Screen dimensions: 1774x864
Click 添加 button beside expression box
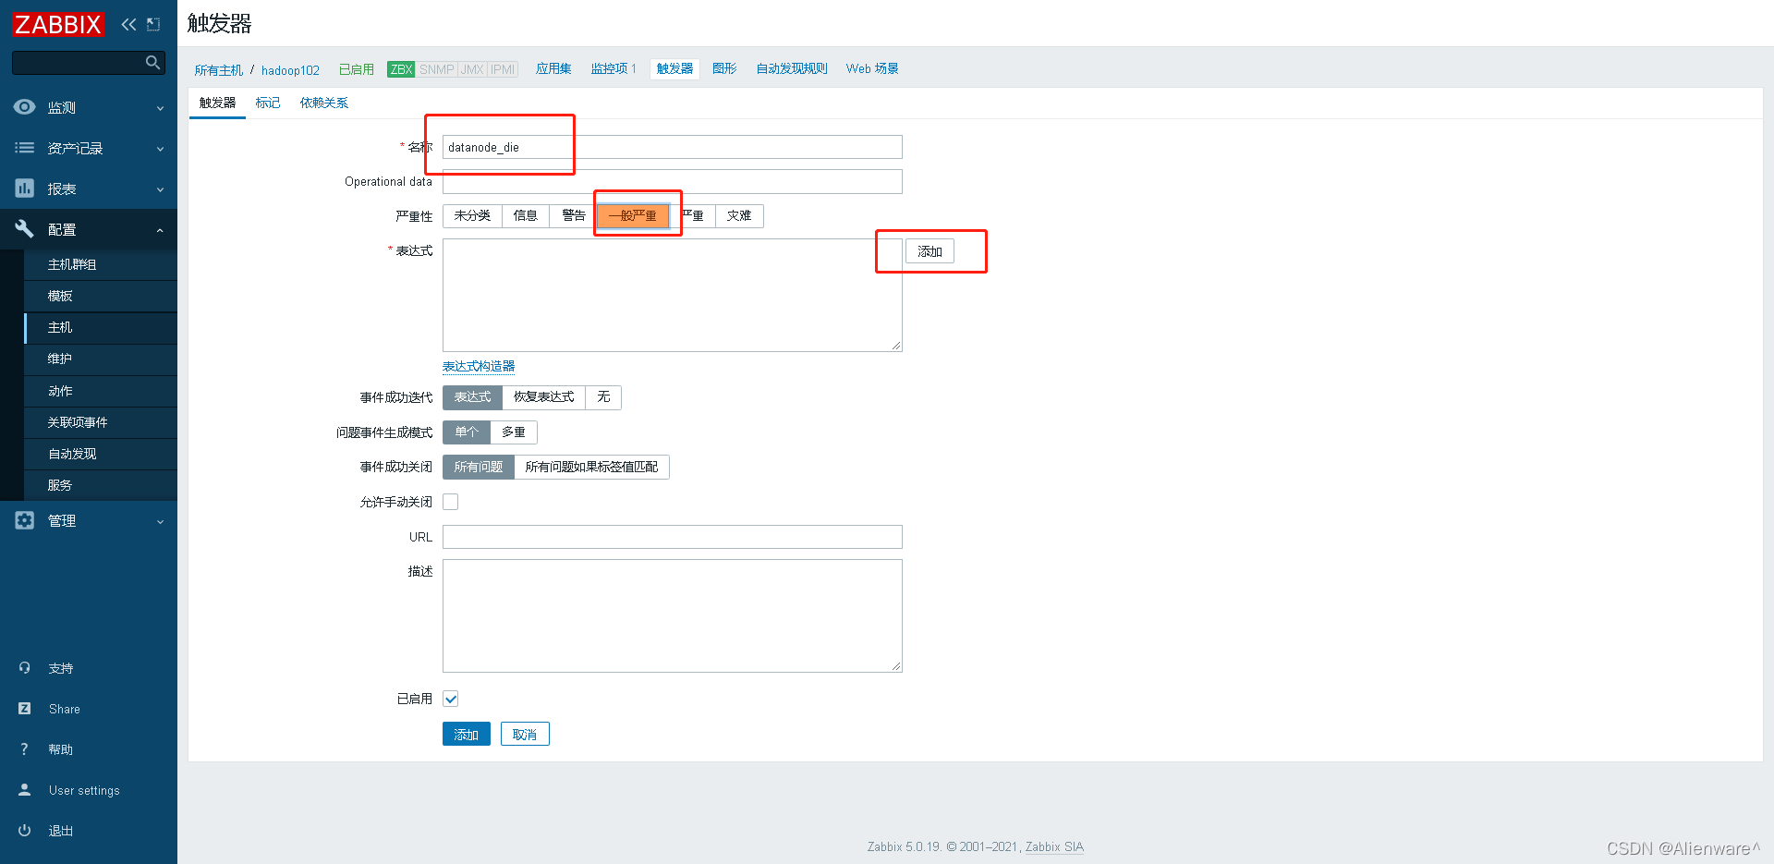click(930, 251)
